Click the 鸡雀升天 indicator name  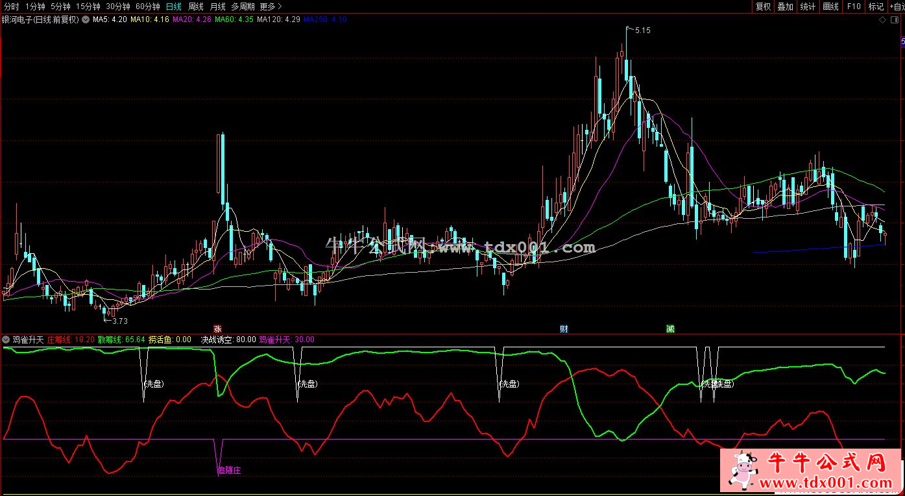(x=28, y=339)
